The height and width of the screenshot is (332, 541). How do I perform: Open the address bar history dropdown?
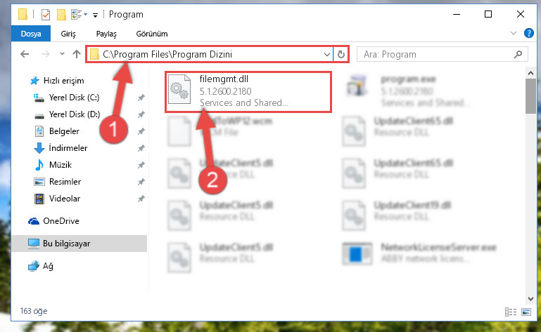(326, 55)
